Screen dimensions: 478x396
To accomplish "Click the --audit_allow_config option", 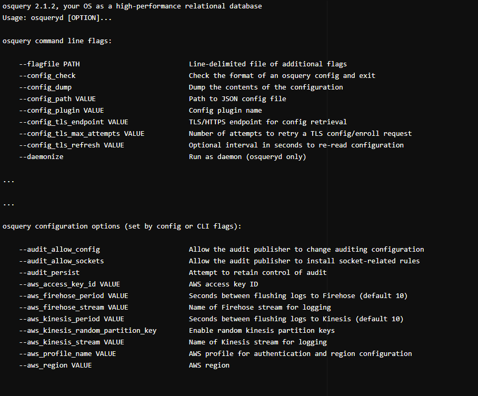I will point(59,250).
